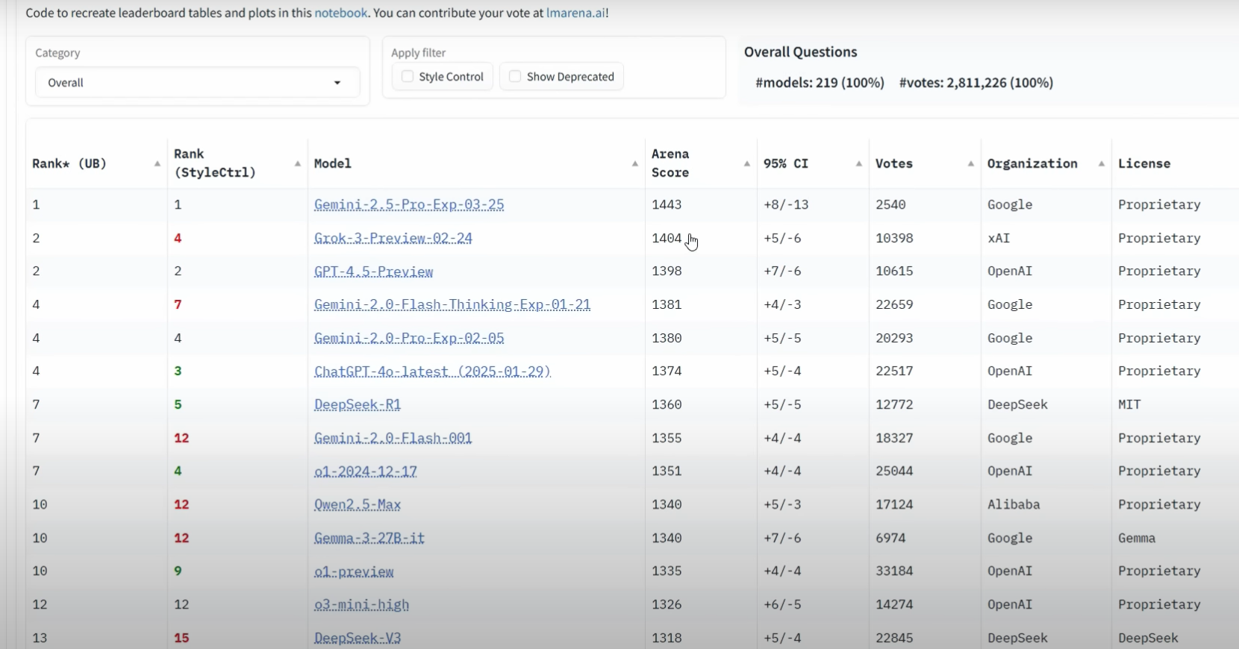This screenshot has width=1239, height=649.
Task: Open the Category dropdown showing Overall
Action: tap(197, 83)
